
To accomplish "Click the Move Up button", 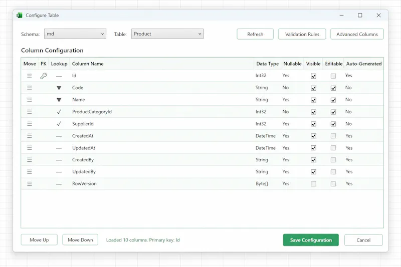I will (39, 240).
